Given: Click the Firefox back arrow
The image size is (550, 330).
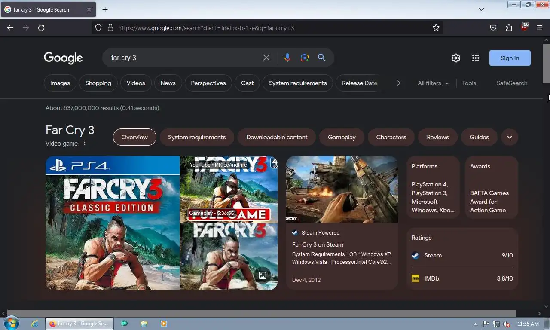Looking at the screenshot, I should [x=10, y=28].
